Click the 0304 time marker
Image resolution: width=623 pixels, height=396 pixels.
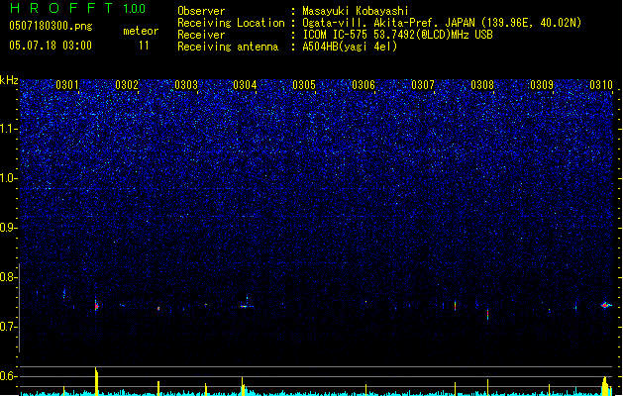(x=245, y=85)
